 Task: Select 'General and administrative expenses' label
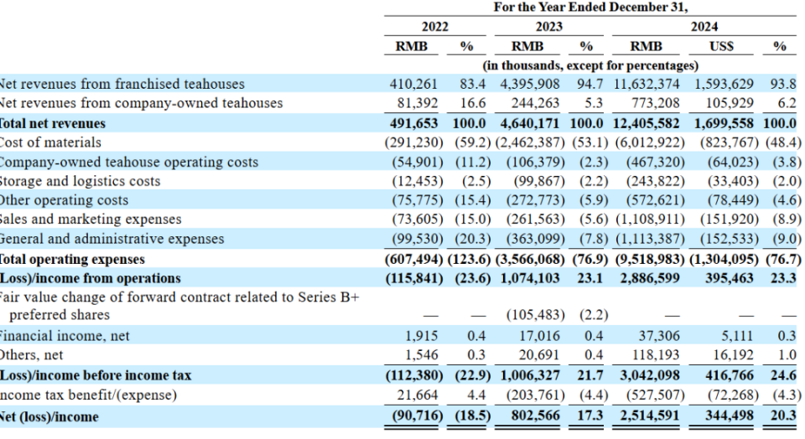pos(112,239)
